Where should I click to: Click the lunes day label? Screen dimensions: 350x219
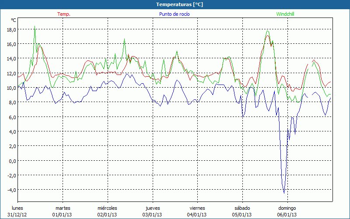(x=17, y=208)
